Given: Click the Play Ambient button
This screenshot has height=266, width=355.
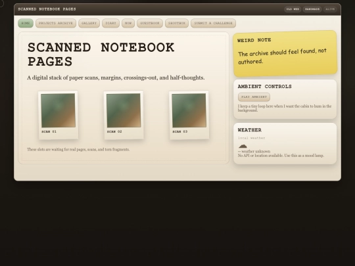Looking at the screenshot, I should point(254,97).
